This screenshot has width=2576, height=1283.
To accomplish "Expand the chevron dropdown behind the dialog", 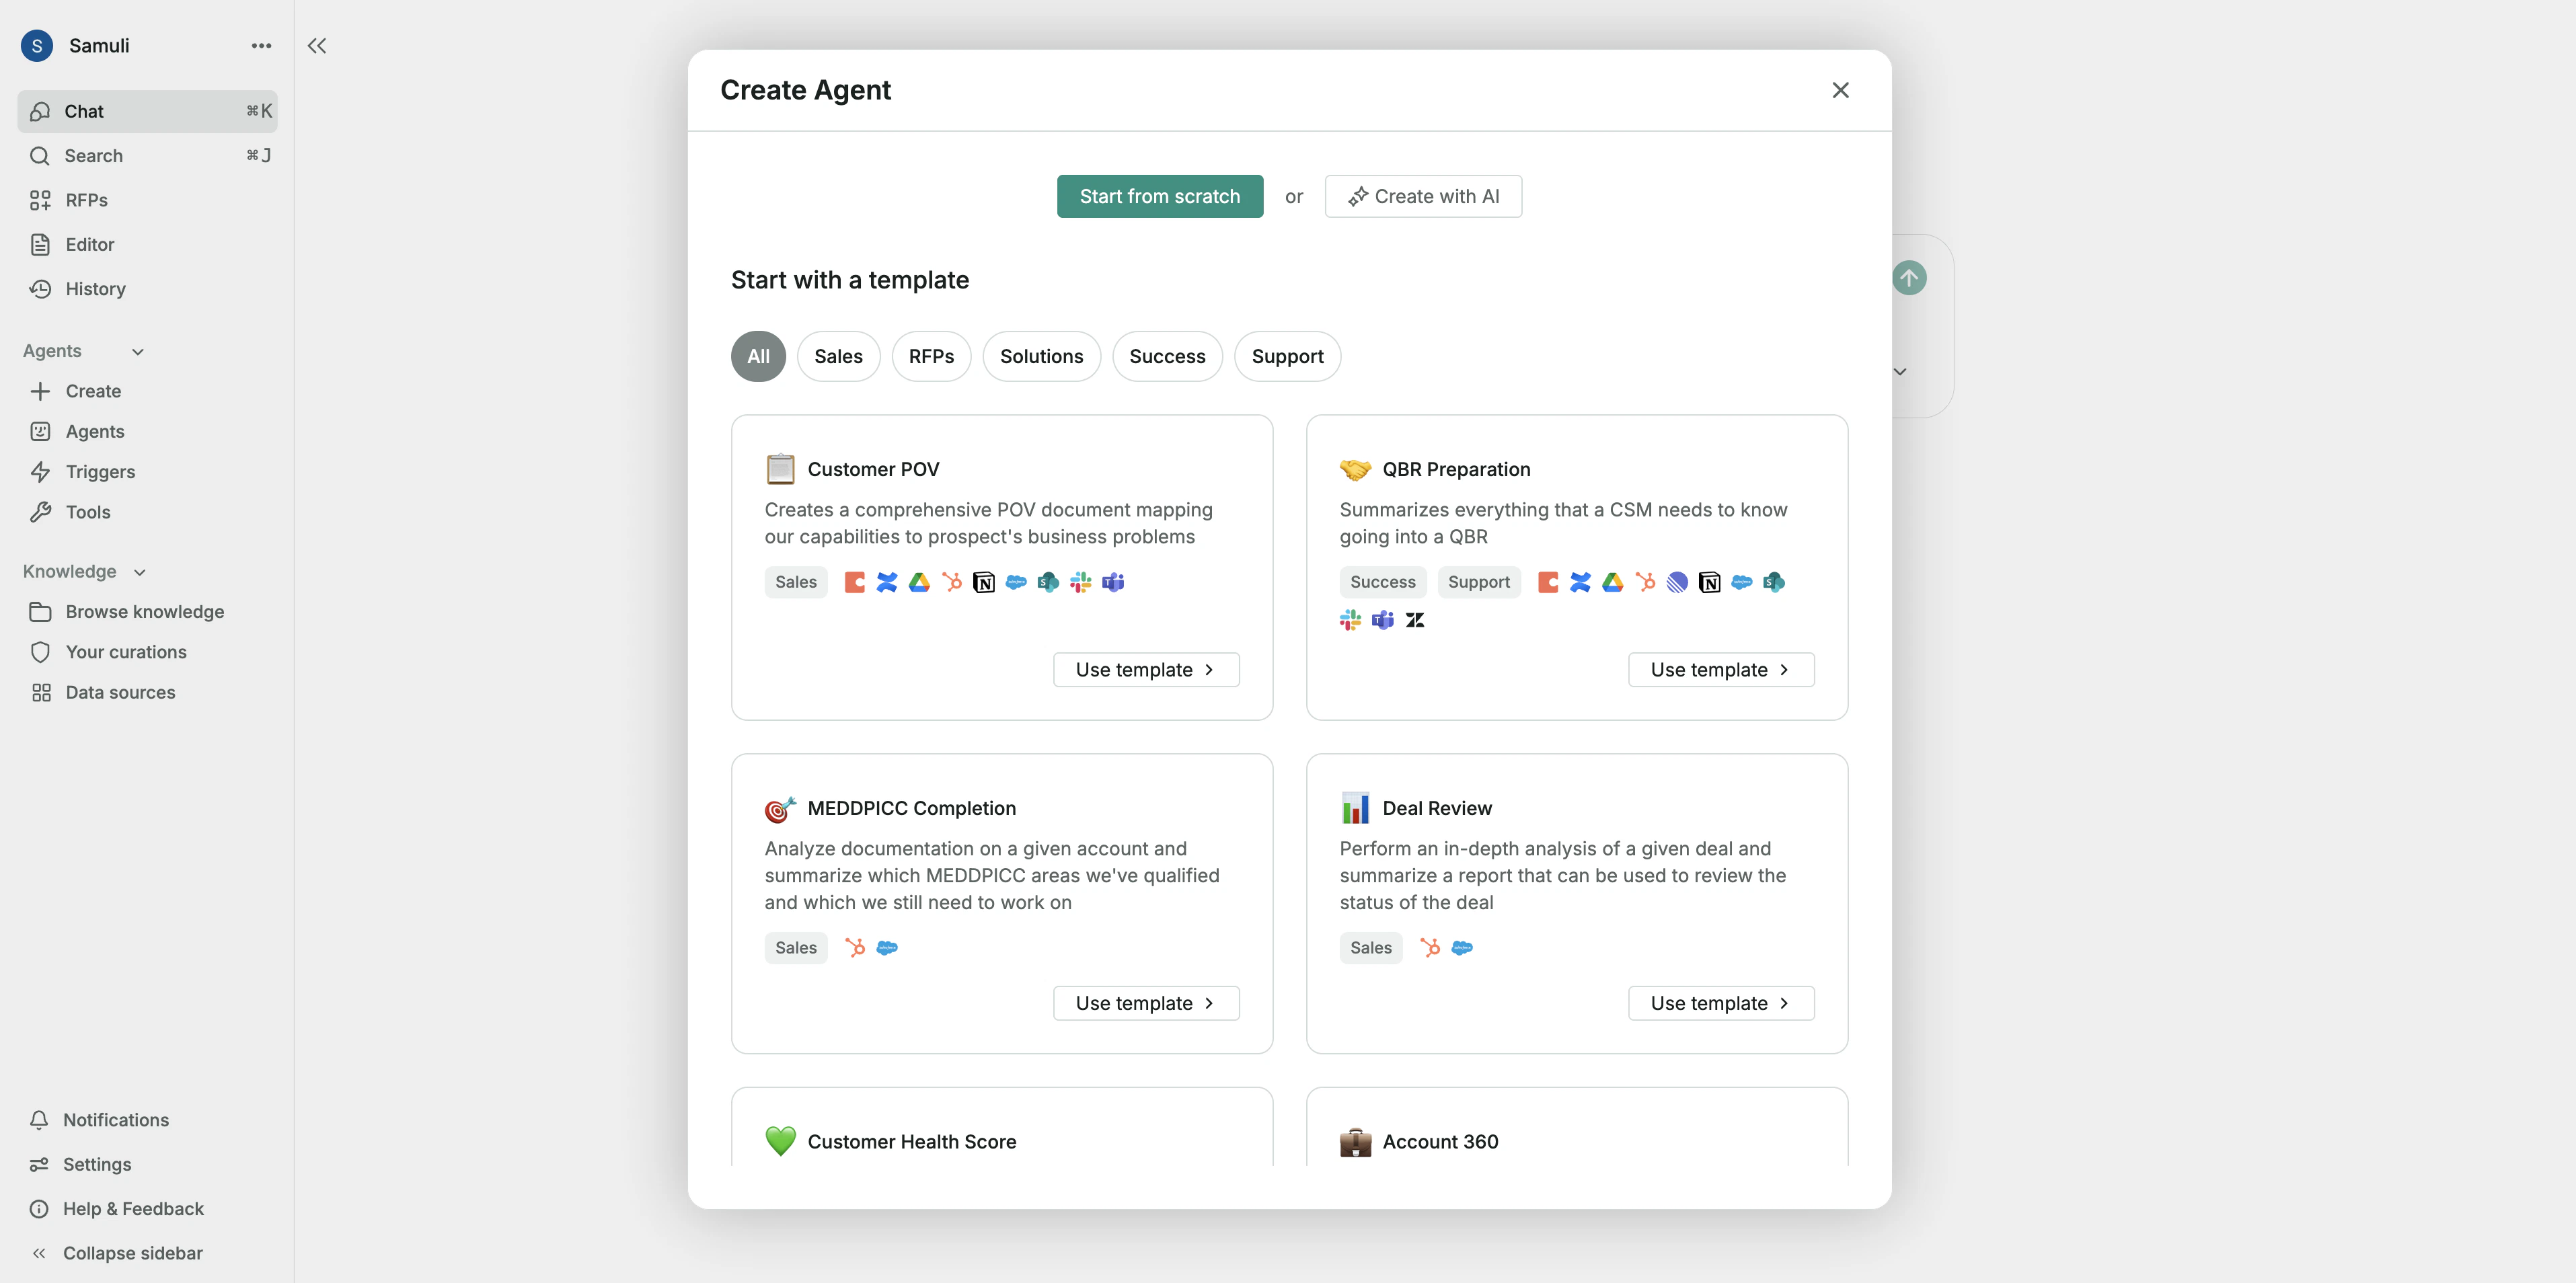I will 1899,372.
